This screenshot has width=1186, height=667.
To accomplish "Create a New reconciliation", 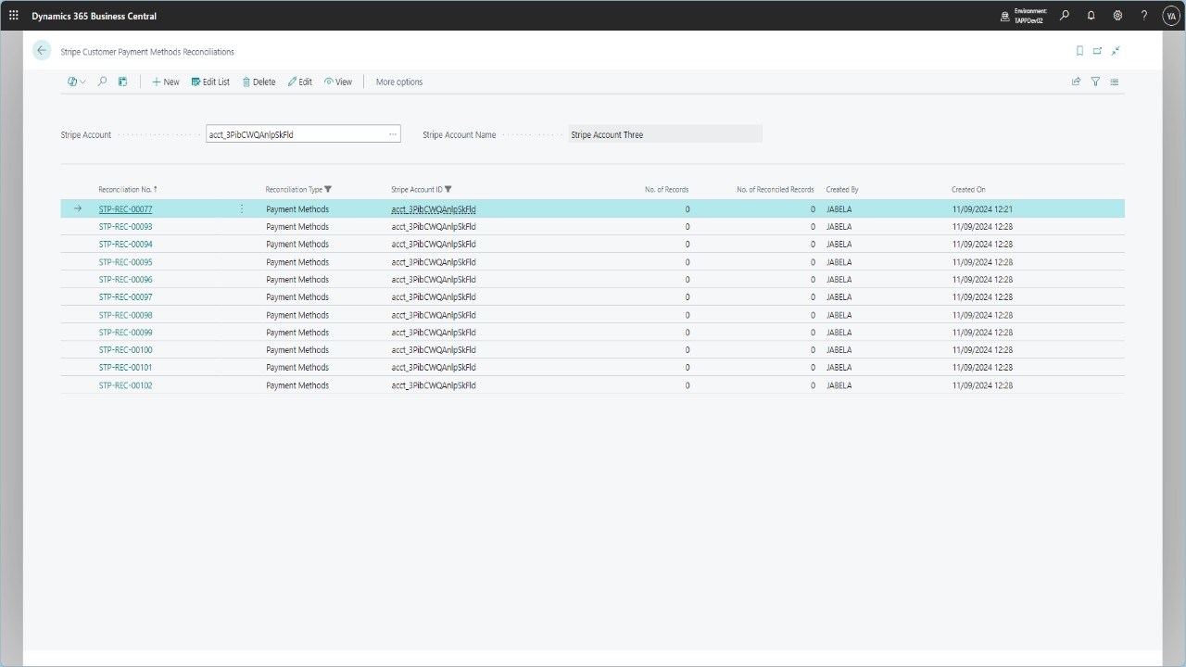I will coord(166,82).
